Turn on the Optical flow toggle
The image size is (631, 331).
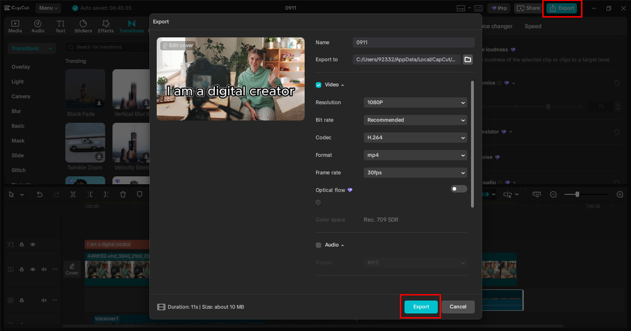tap(459, 189)
